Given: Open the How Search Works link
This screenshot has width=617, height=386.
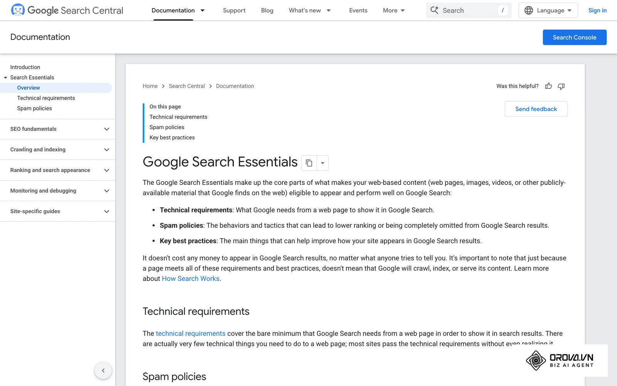Looking at the screenshot, I should pos(190,279).
